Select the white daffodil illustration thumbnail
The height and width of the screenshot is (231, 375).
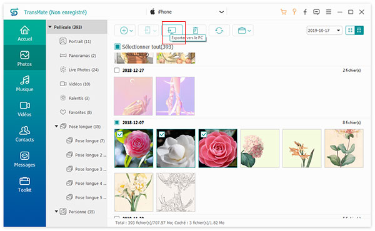pos(134,192)
